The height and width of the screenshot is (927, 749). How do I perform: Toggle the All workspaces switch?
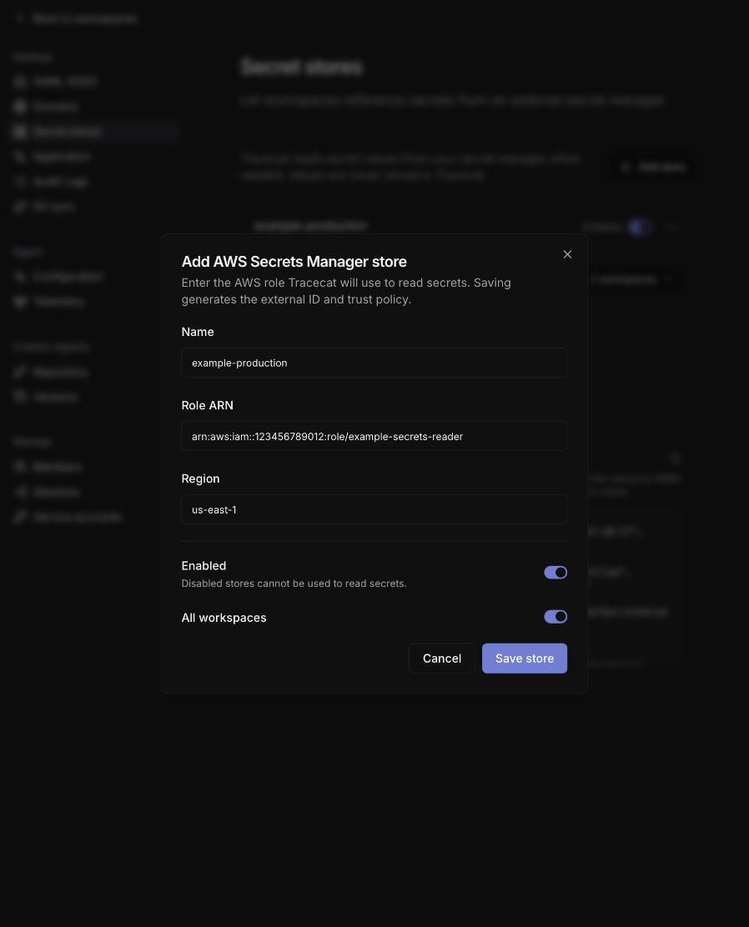coord(555,617)
